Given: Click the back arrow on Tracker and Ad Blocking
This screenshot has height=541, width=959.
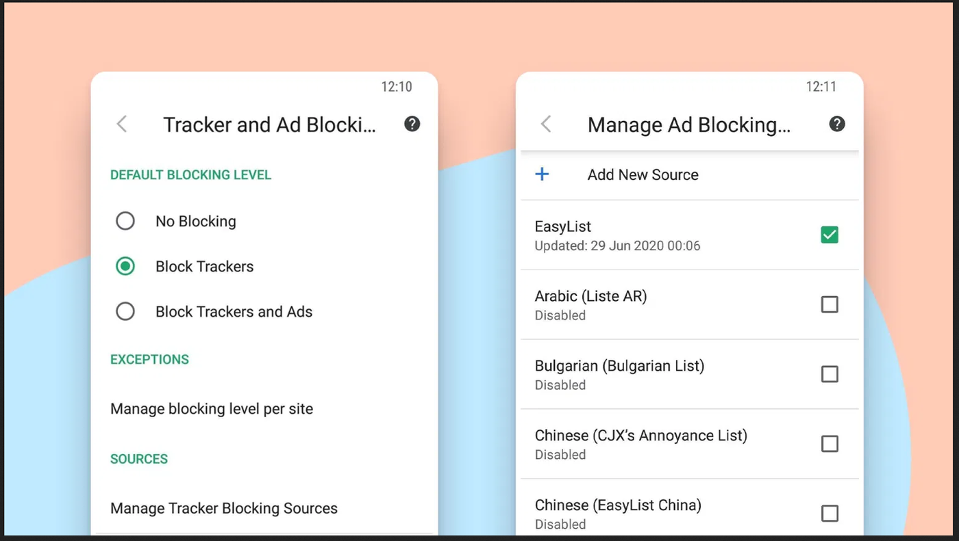Looking at the screenshot, I should tap(121, 124).
